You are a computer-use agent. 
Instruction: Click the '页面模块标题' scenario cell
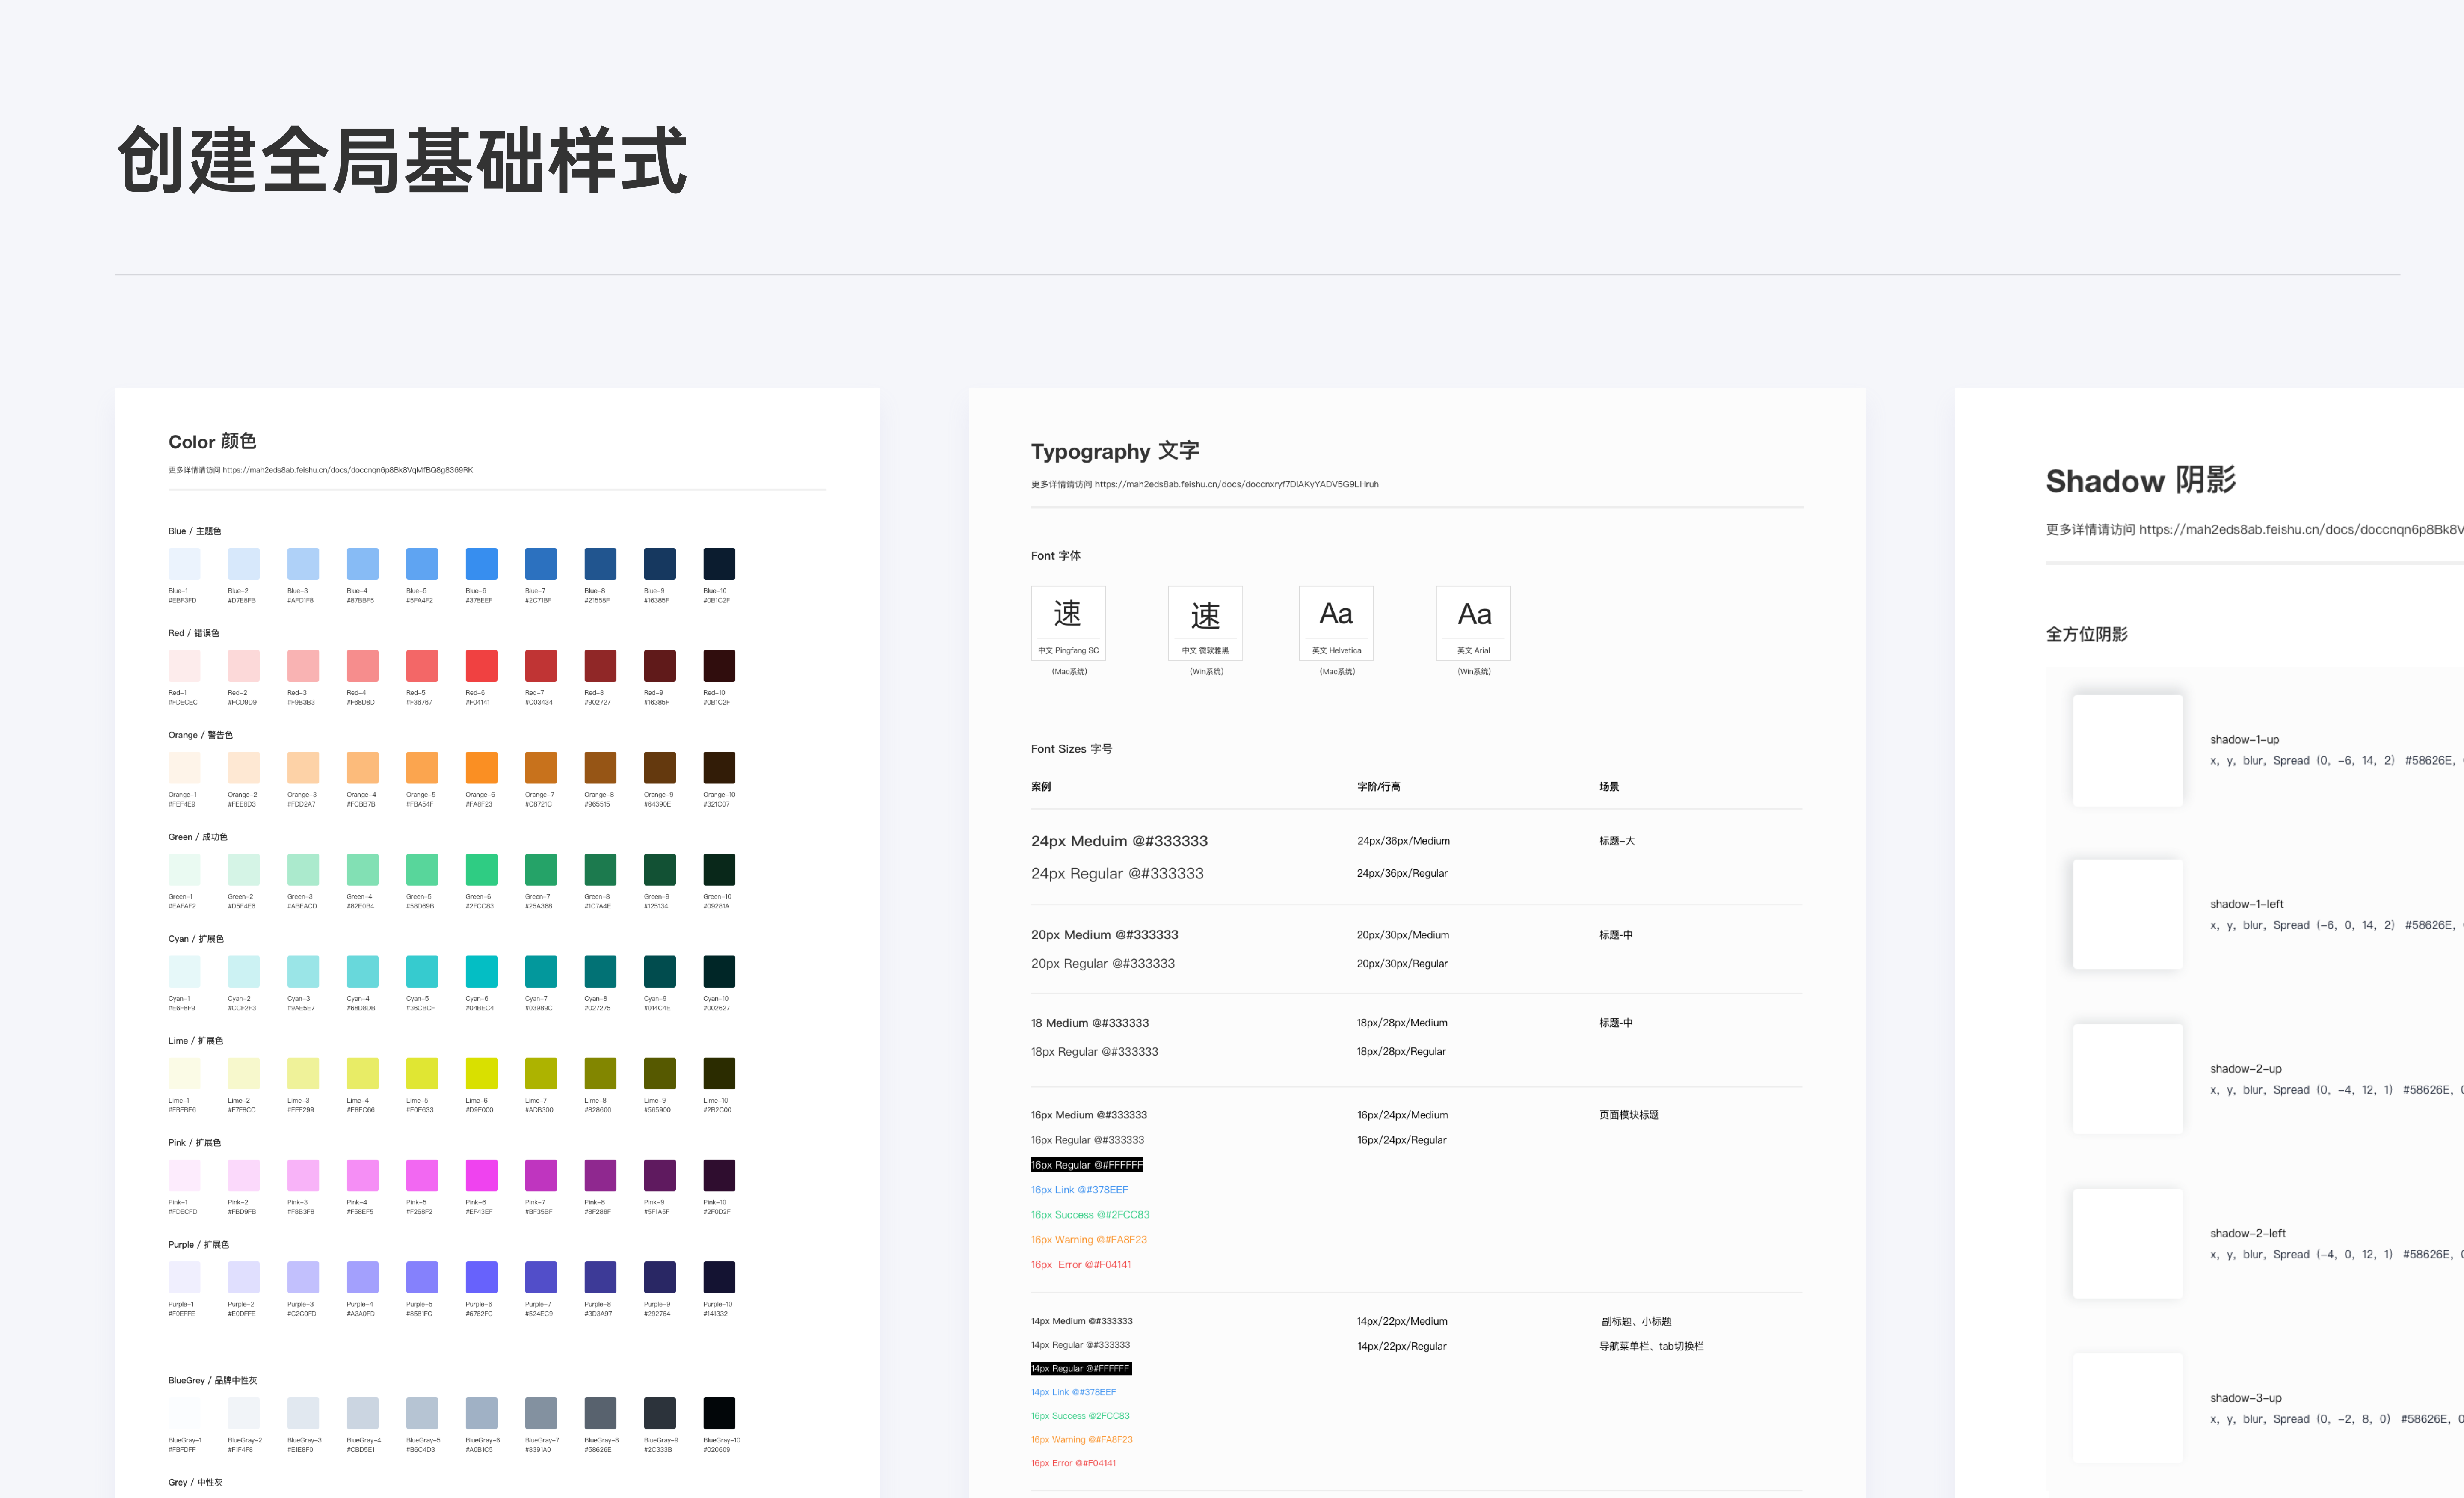1628,1115
